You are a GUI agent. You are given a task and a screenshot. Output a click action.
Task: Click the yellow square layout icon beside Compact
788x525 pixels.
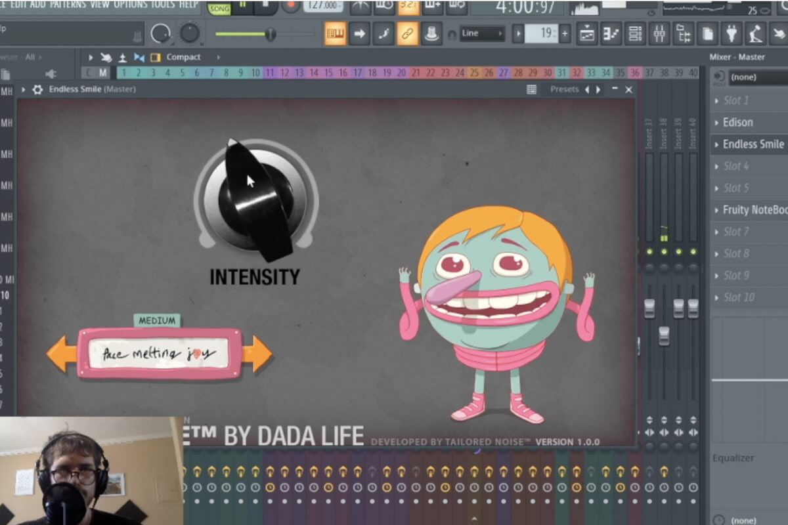point(156,57)
